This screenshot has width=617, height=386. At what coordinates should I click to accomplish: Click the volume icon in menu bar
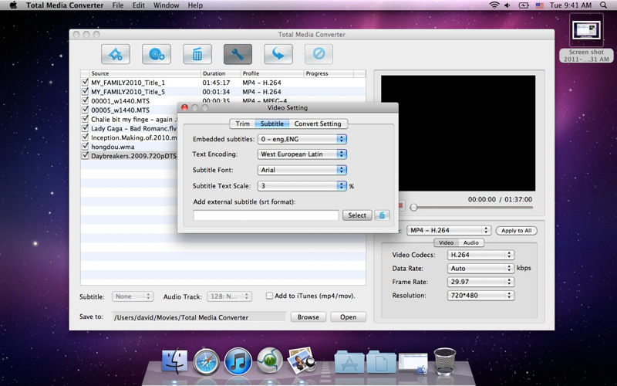point(507,5)
